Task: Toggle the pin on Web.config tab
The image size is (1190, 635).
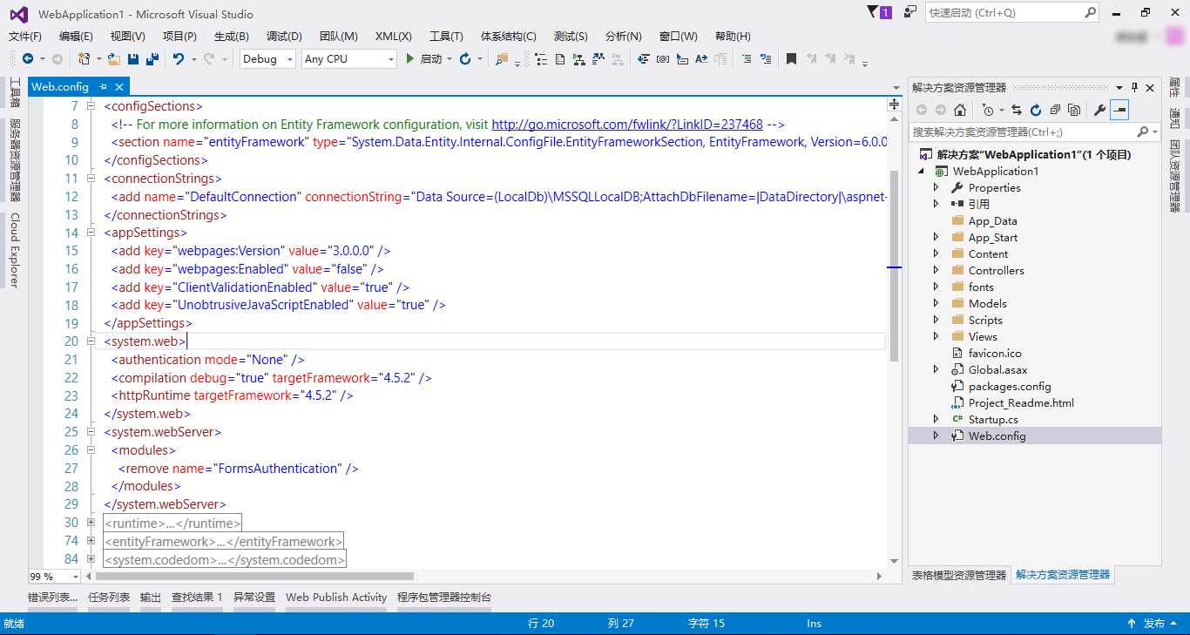Action: (103, 86)
